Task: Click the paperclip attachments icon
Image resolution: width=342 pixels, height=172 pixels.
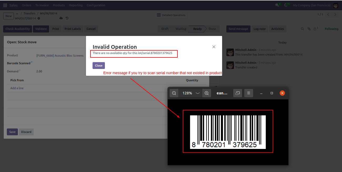Action: pyautogui.click(x=309, y=29)
